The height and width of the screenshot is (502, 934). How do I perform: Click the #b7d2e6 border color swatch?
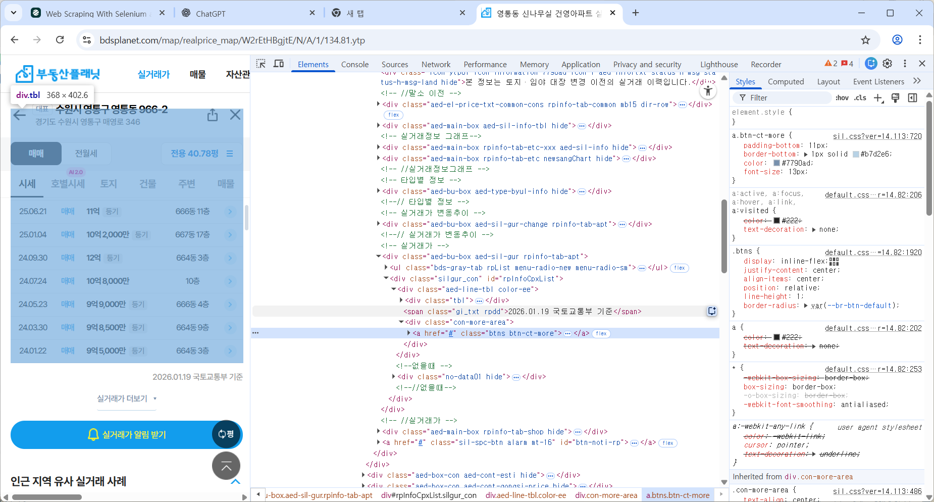(x=856, y=154)
